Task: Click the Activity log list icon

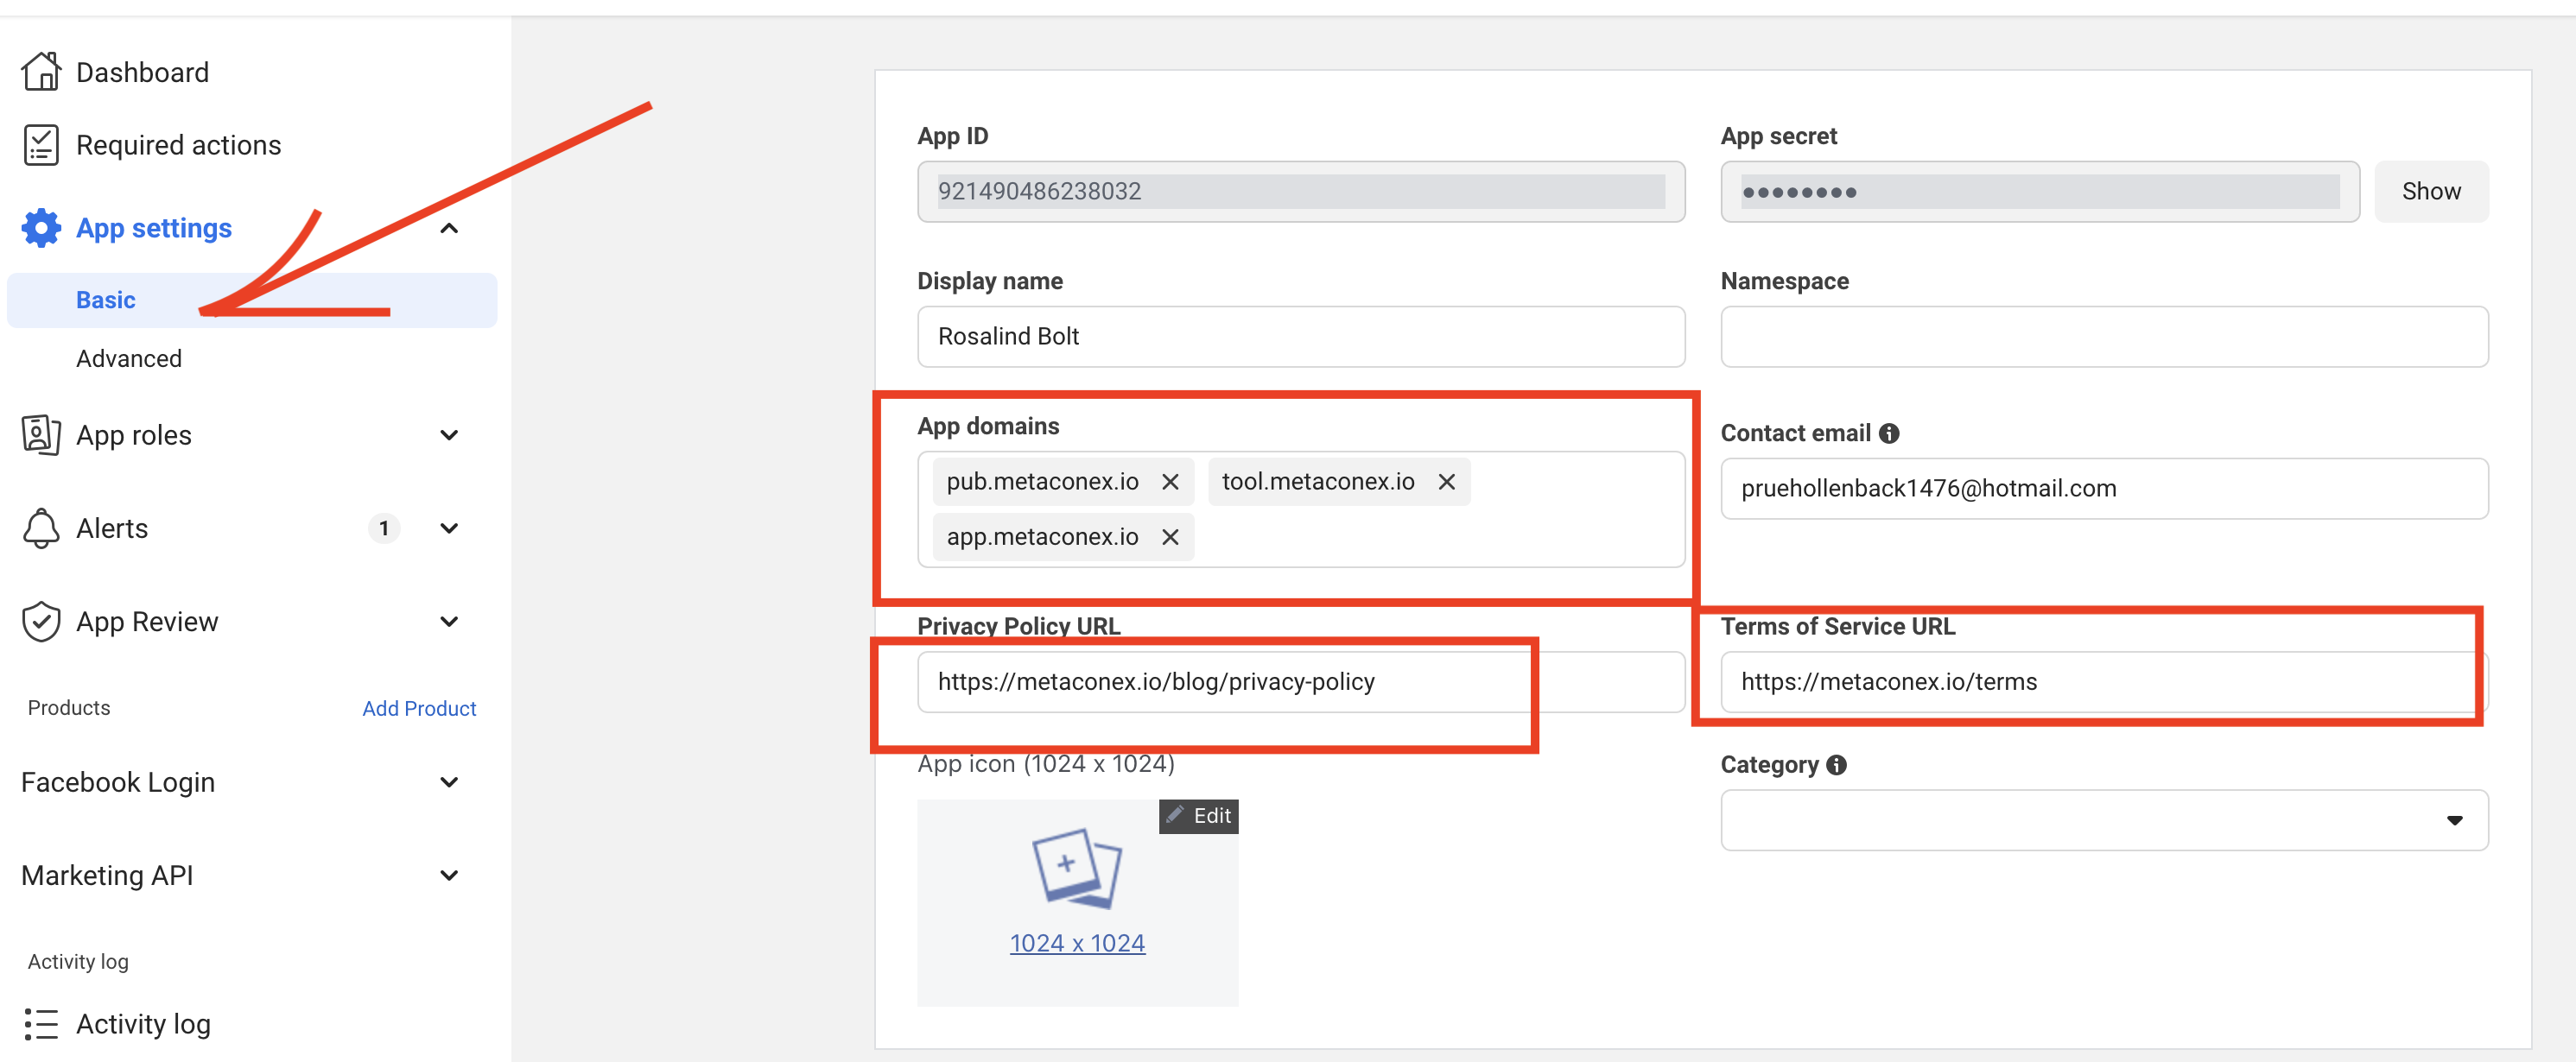Action: [41, 1024]
